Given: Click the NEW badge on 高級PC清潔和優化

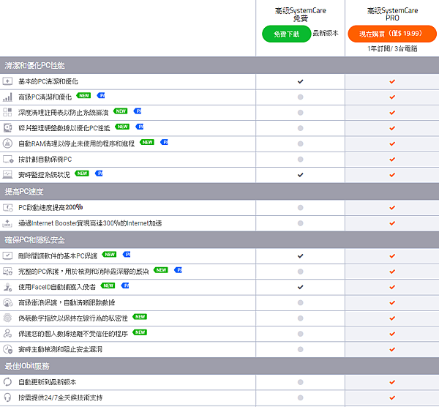Looking at the screenshot, I should (x=83, y=95).
